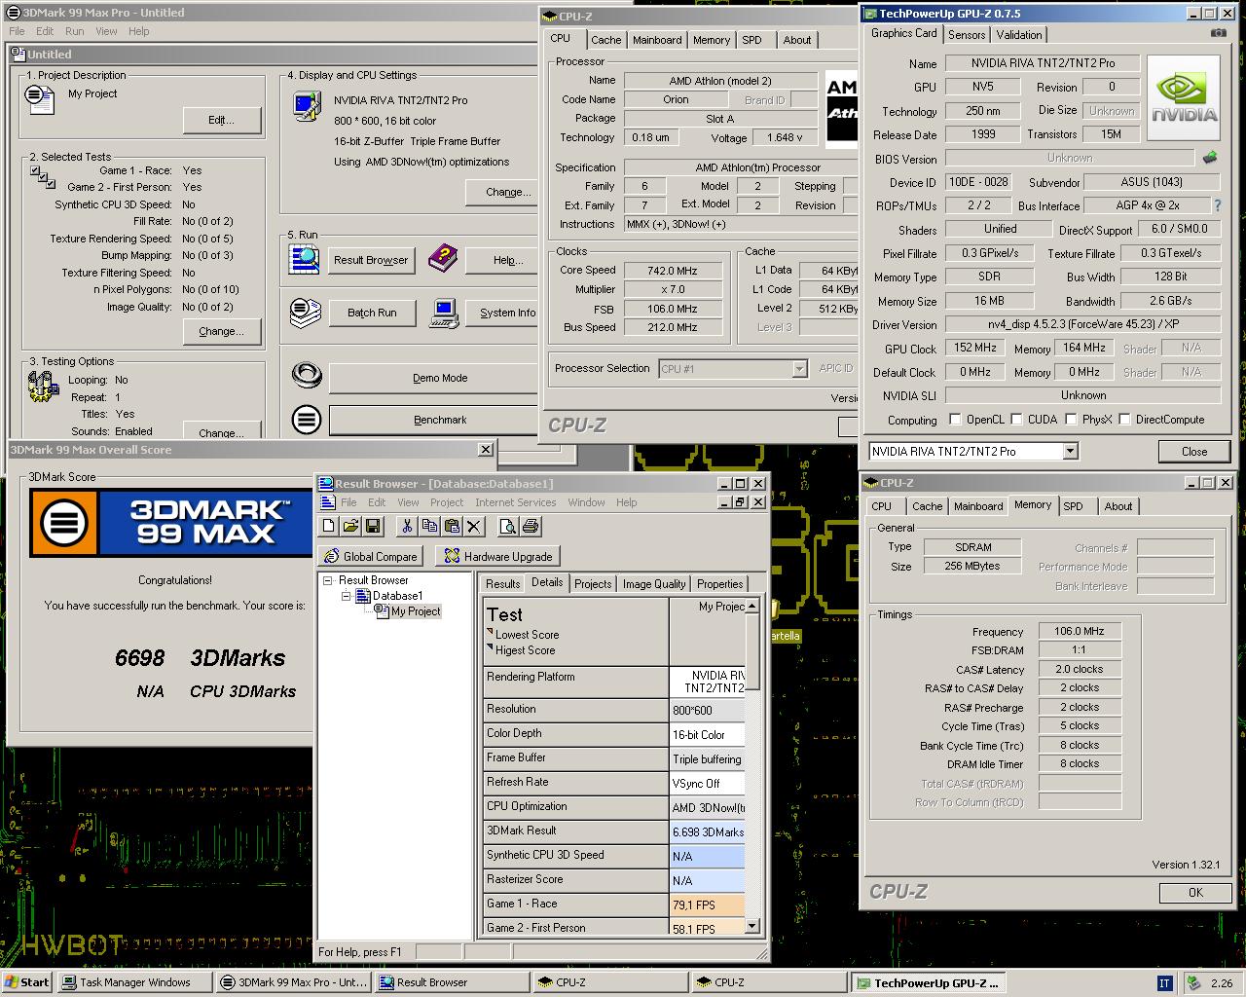
Task: Switch to the Image Quality tab in Result Browser
Action: click(x=654, y=584)
